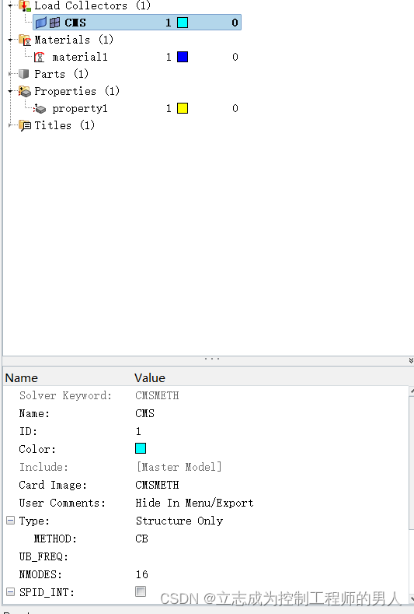The image size is (414, 614).
Task: Click the Color value swatch in entity editor
Action: (x=141, y=448)
